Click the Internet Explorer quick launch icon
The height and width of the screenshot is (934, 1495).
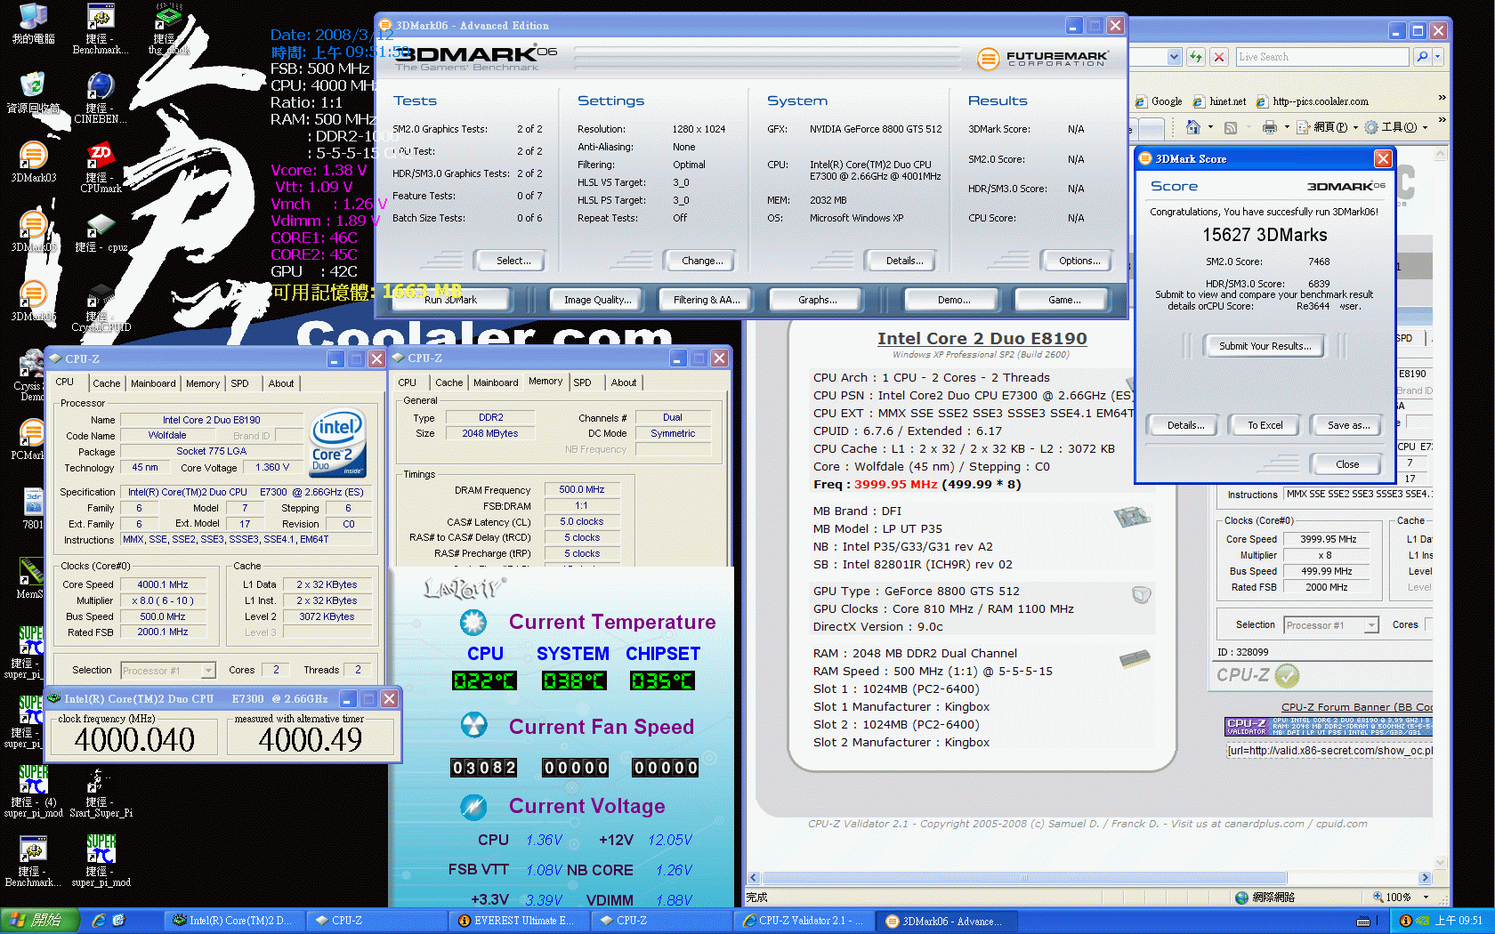(x=99, y=921)
